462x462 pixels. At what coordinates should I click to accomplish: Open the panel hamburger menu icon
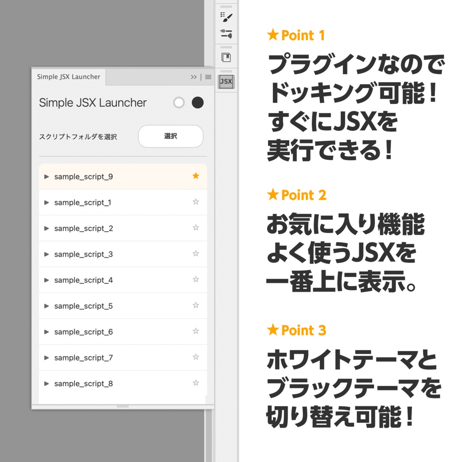(x=208, y=77)
